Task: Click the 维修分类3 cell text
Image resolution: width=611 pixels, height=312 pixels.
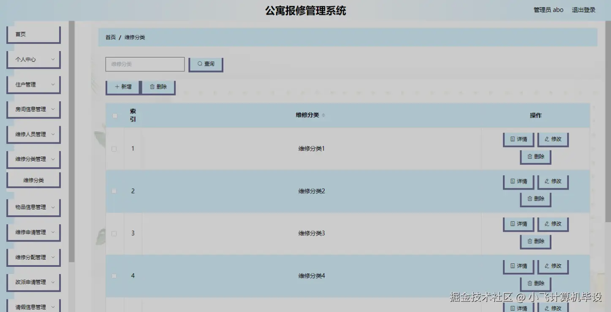Action: tap(312, 233)
